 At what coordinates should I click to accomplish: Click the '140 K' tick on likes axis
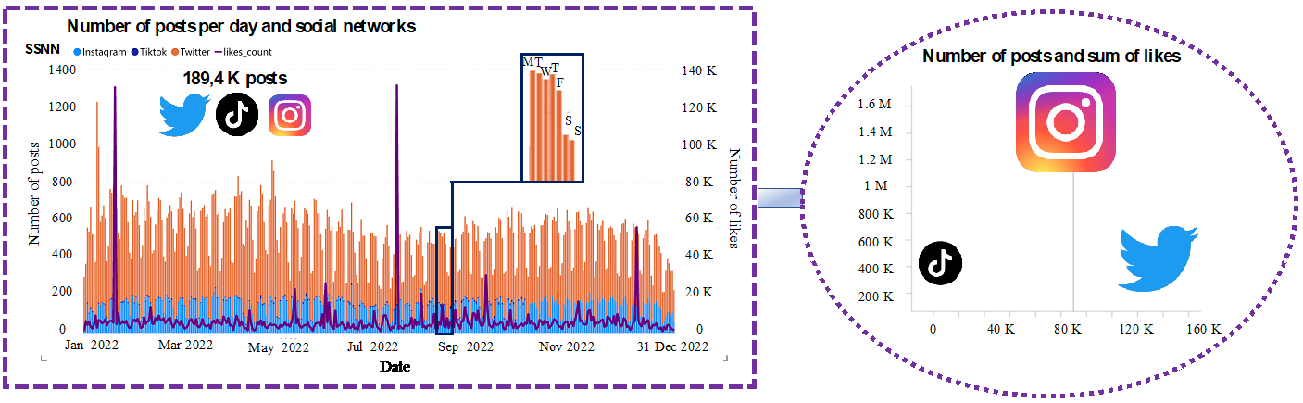tap(700, 70)
